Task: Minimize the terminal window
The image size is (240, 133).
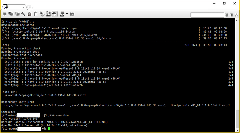Action: point(214,3)
